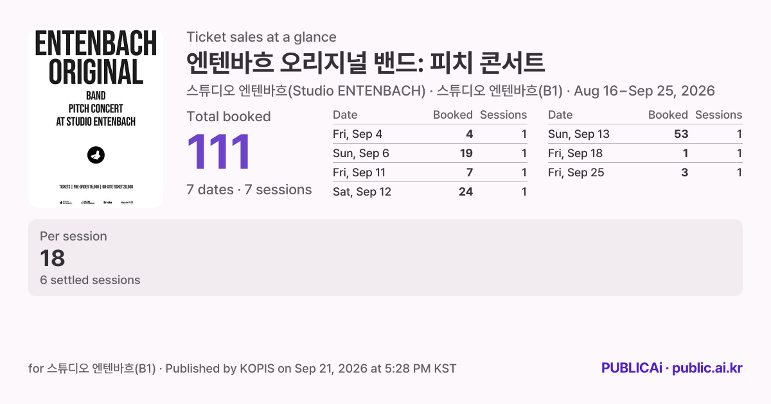This screenshot has height=404, width=771.
Task: Click the public.ai.kr link
Action: coord(707,368)
